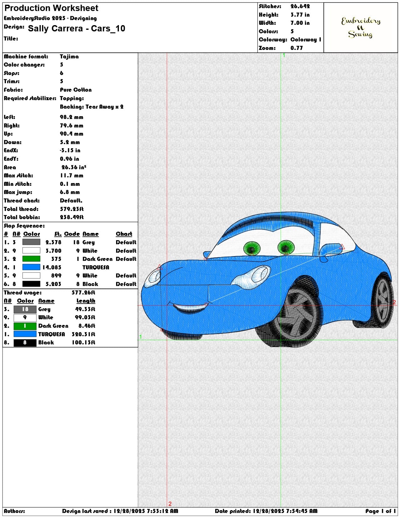The height and width of the screenshot is (518, 400).
Task: Click the width value '7.00 in'
Action: click(300, 23)
